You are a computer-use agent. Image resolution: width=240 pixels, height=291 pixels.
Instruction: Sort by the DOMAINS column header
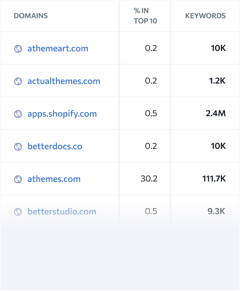click(x=31, y=16)
